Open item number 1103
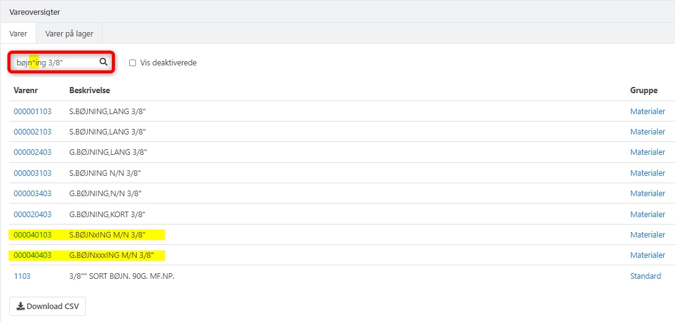675x322 pixels. [22, 276]
